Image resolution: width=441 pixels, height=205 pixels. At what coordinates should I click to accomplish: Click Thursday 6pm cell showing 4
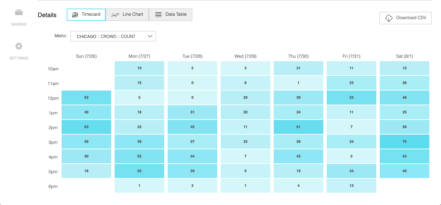(x=298, y=186)
